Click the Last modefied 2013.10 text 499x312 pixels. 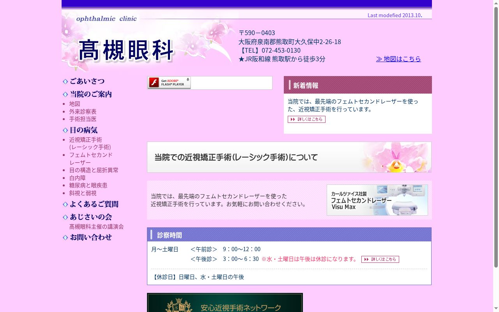pos(394,15)
